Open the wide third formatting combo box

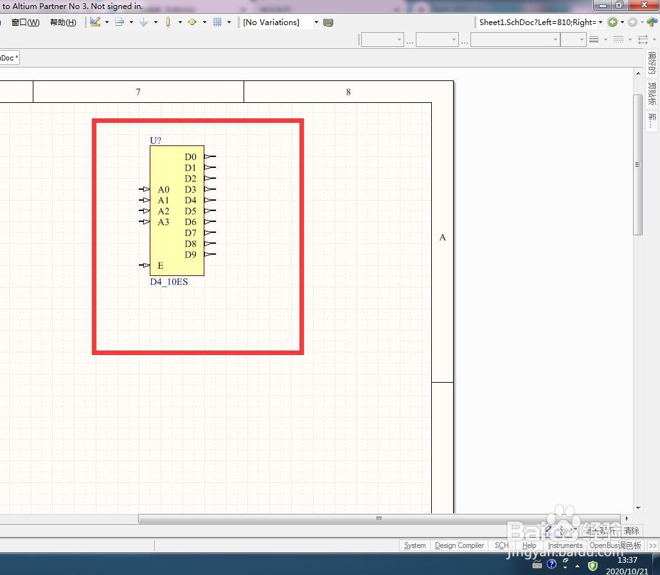pos(515,40)
